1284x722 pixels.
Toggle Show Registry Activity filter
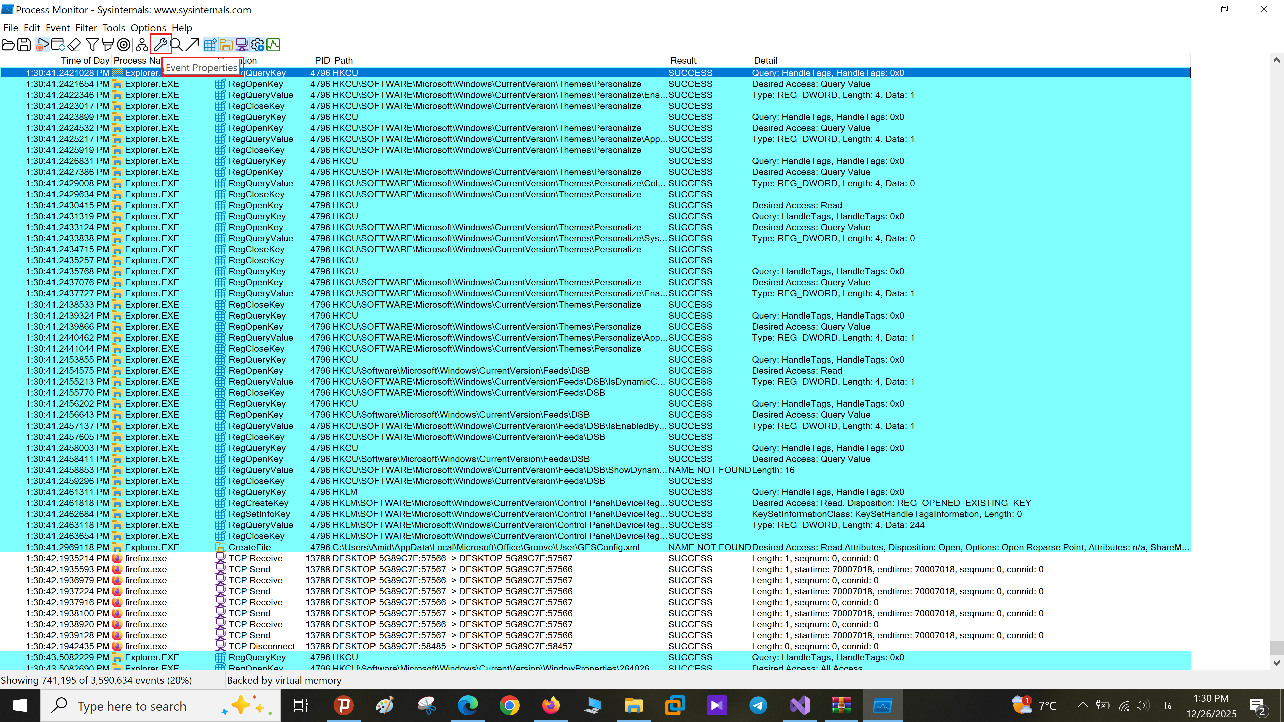point(210,45)
